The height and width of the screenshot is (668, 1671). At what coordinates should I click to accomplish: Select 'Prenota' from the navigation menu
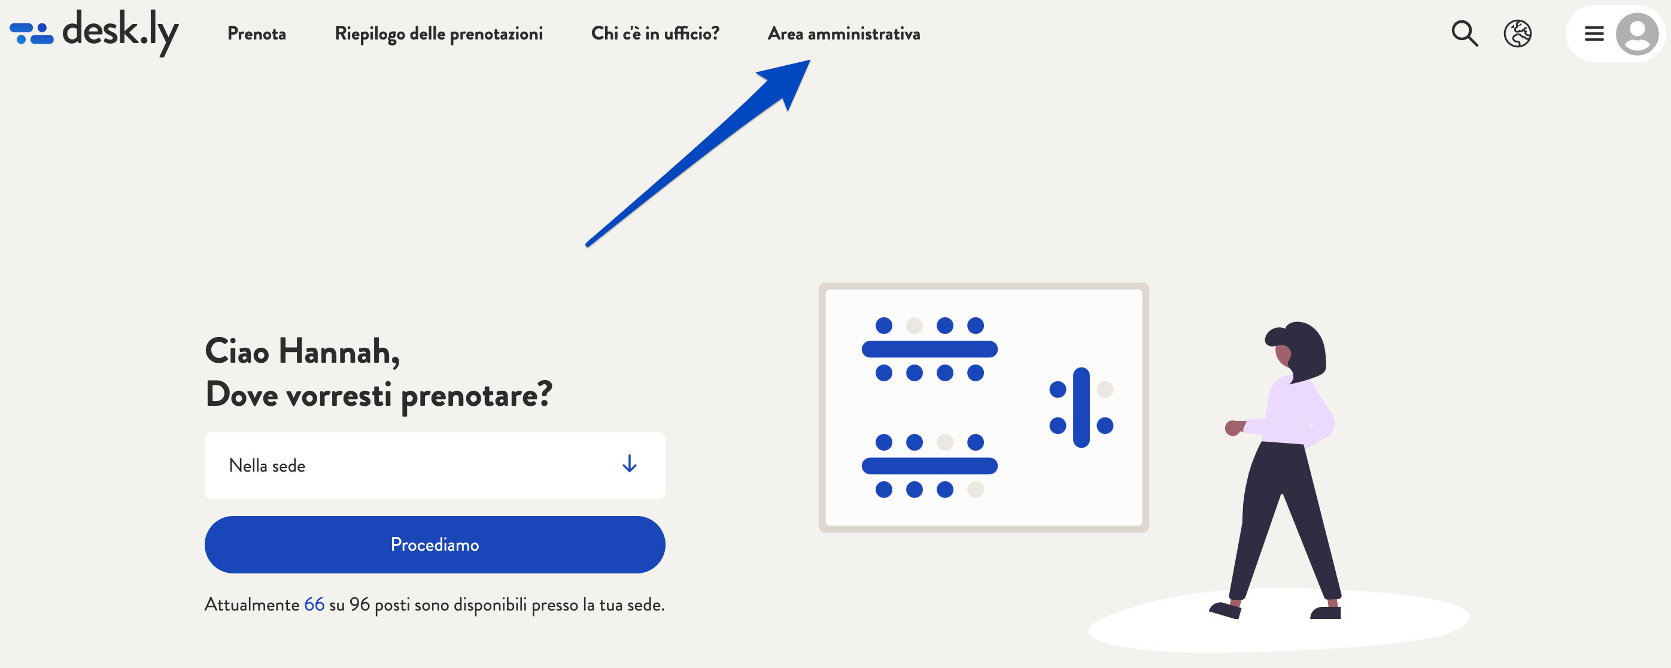click(x=257, y=32)
